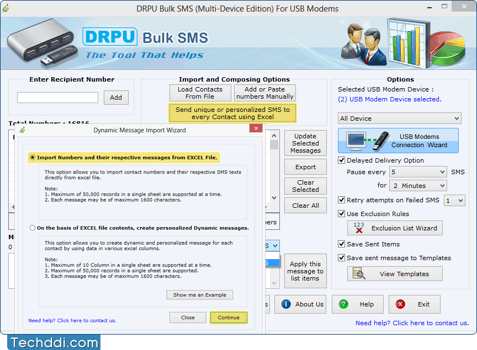Click the wizard's Need help contact link
Image resolution: width=477 pixels, height=350 pixels.
[72, 321]
